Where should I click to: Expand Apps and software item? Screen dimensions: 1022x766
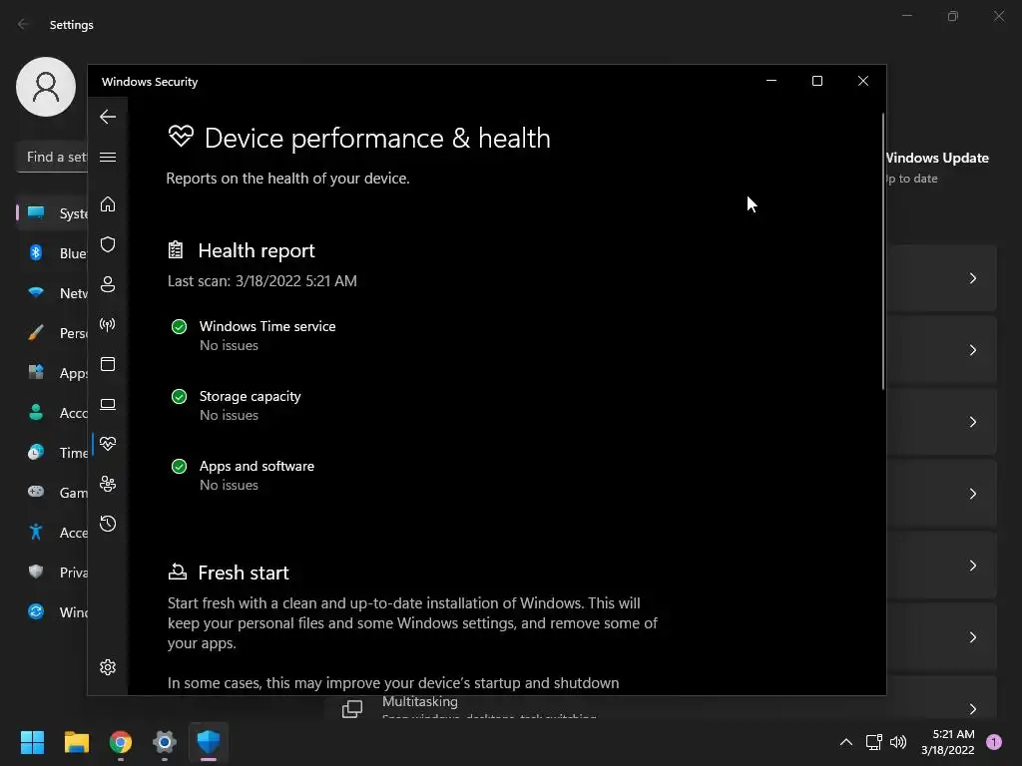256,475
